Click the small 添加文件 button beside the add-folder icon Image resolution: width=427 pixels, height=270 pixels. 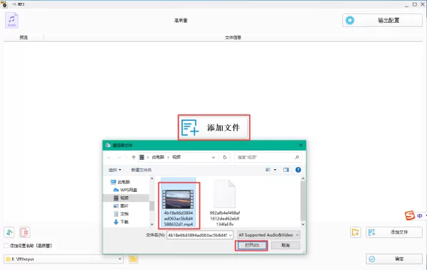pyautogui.click(x=394, y=232)
